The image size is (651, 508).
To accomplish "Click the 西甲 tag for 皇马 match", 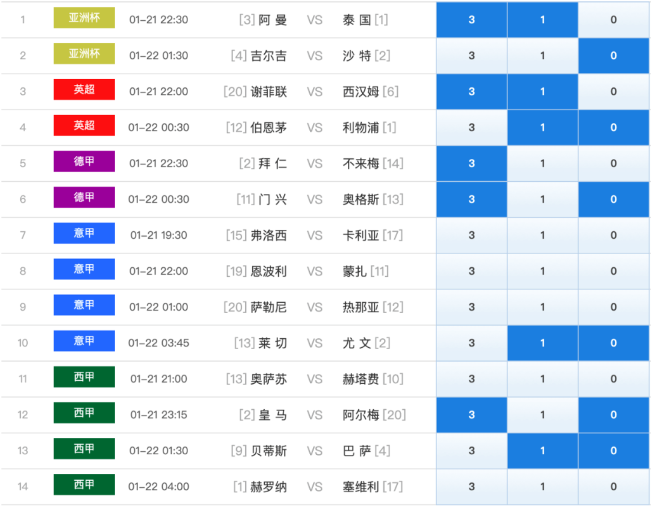I will tap(84, 413).
